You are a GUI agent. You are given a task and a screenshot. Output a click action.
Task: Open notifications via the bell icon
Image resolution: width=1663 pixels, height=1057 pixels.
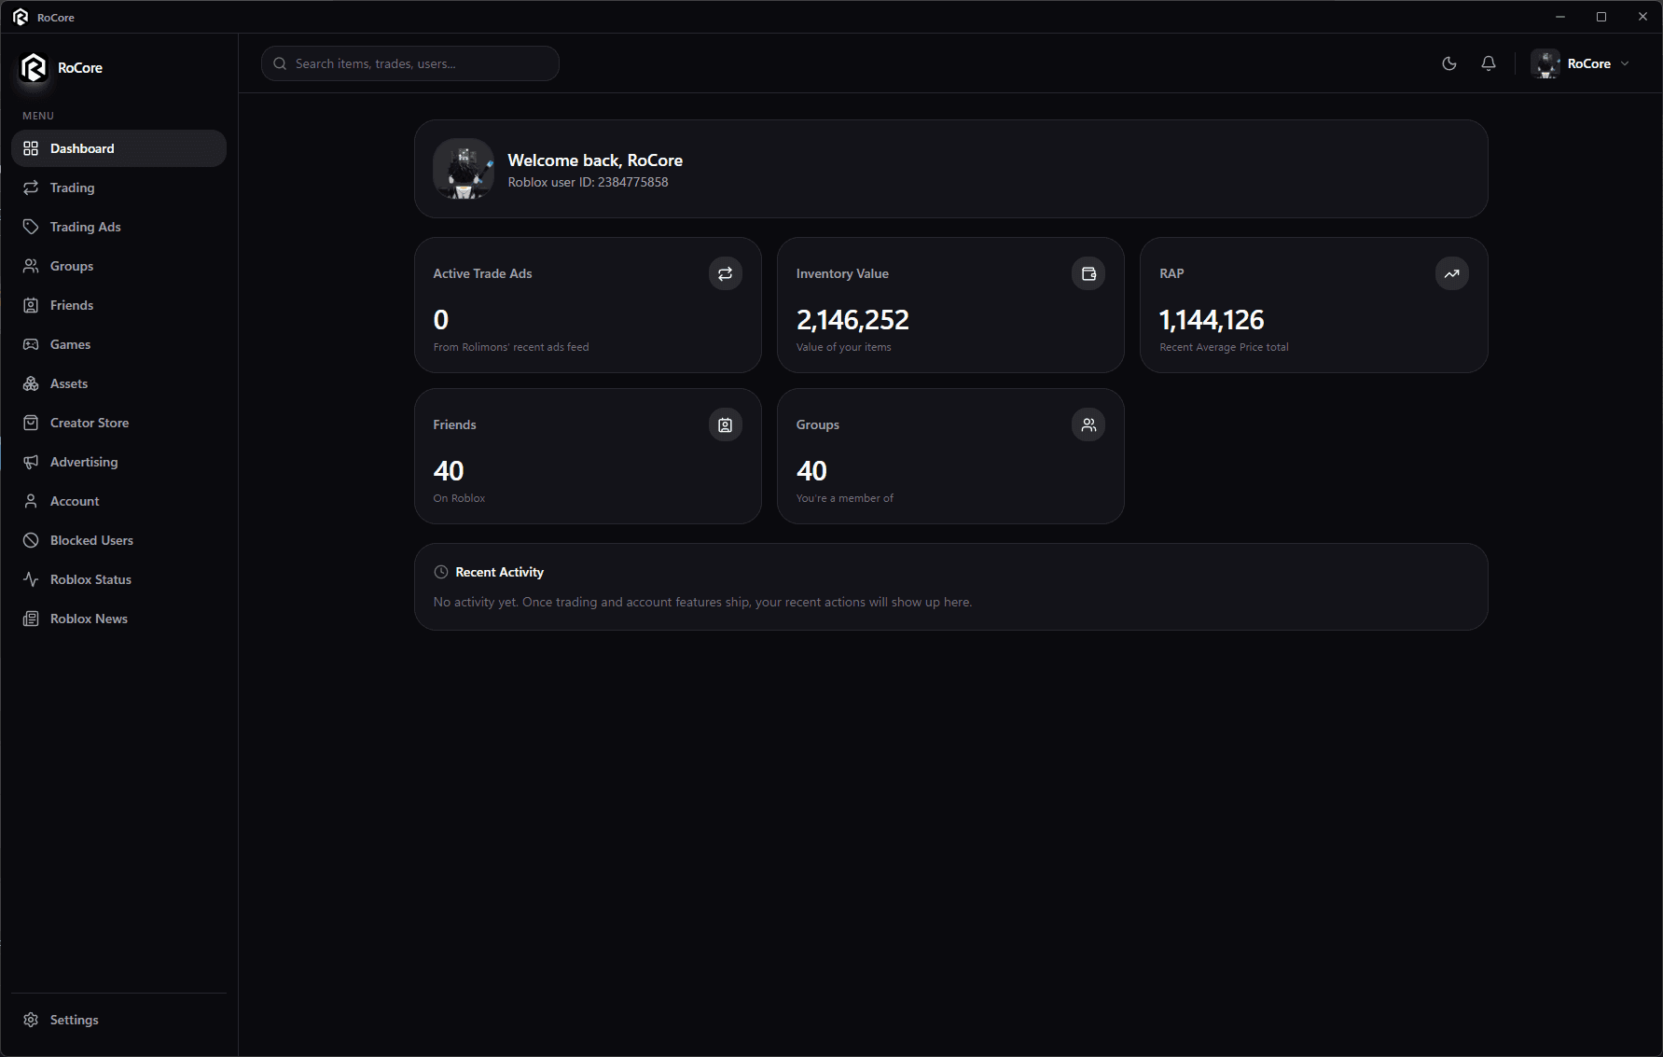(x=1489, y=63)
